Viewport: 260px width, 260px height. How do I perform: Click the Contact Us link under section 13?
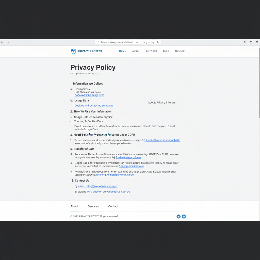[124, 192]
